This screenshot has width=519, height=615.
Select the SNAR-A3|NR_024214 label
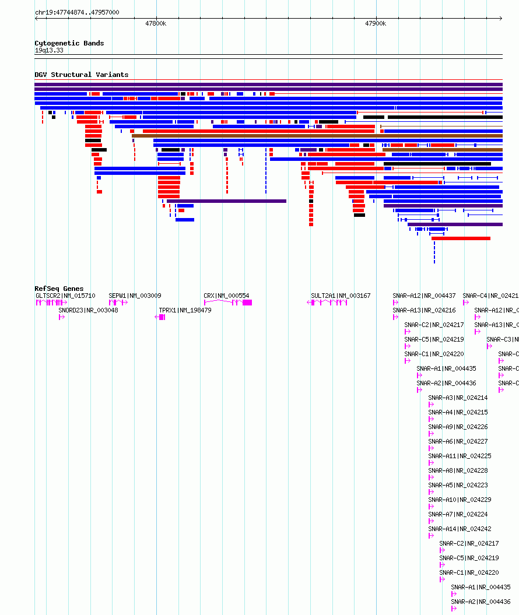click(458, 398)
